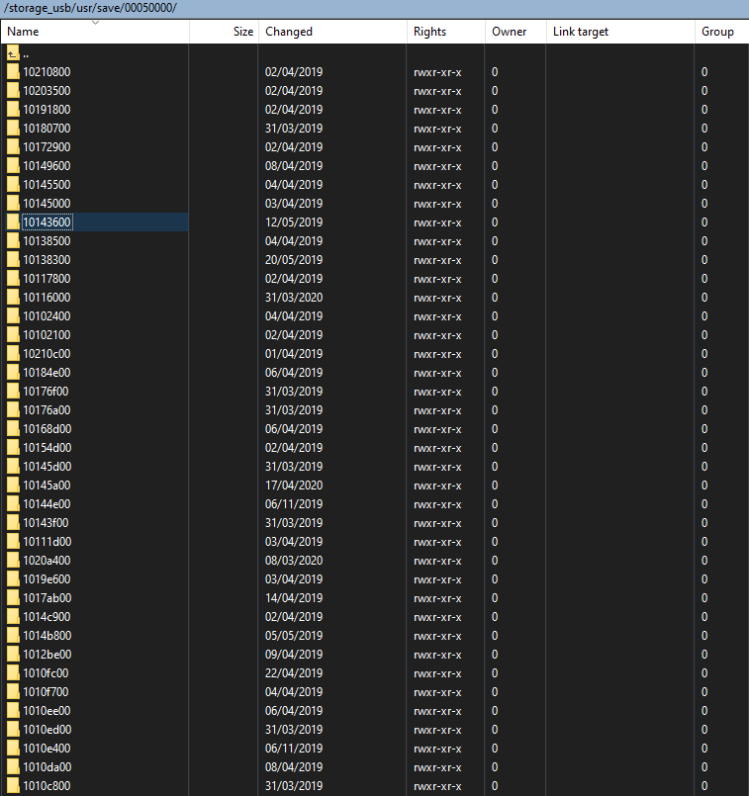Select folder name 1010da00
The image size is (749, 796).
(47, 767)
